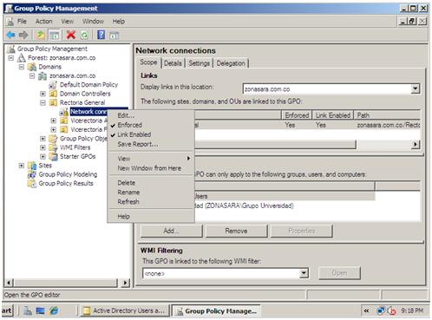Click the Domains folder icon in tree
The width and height of the screenshot is (432, 320).
point(32,67)
